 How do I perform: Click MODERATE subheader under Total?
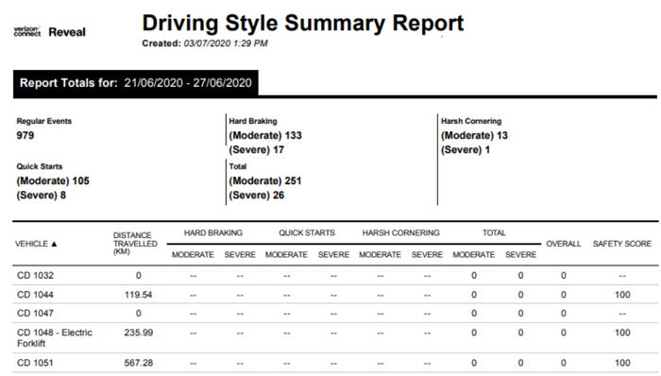473,255
